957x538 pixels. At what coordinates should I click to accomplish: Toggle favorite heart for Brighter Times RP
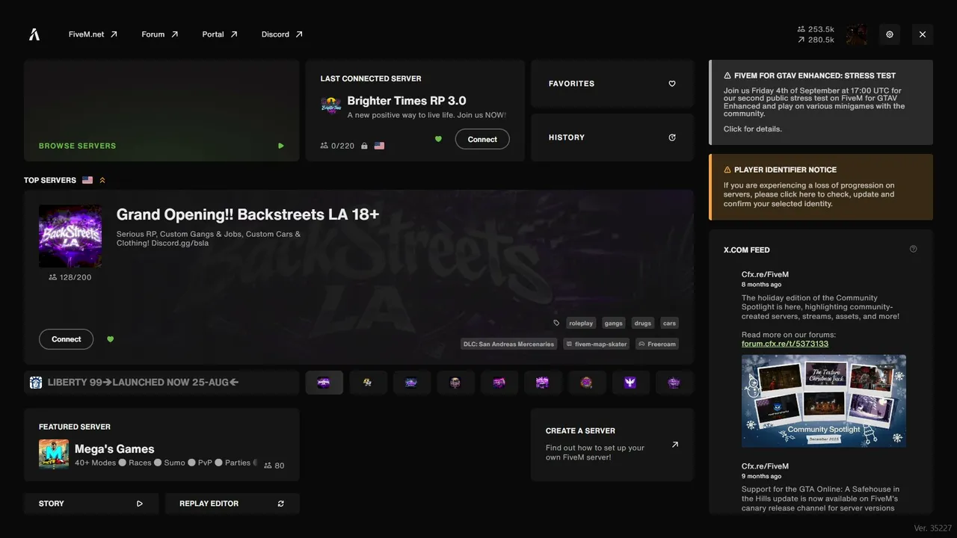click(438, 139)
